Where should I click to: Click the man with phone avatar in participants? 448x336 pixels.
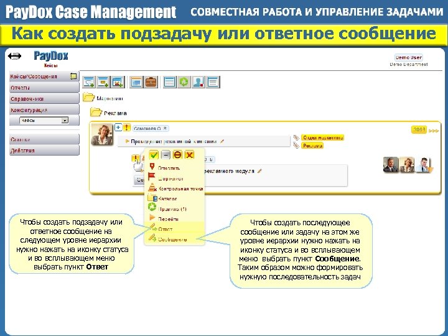424,164
